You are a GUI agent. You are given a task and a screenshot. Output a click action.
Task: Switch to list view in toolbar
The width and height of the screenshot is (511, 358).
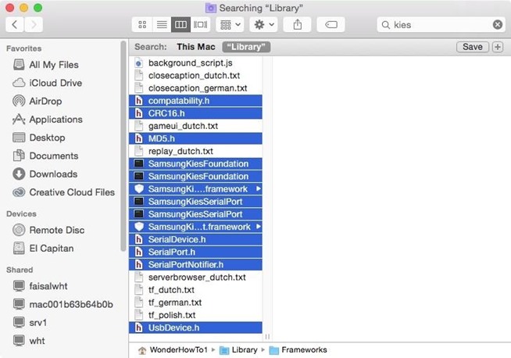point(162,25)
